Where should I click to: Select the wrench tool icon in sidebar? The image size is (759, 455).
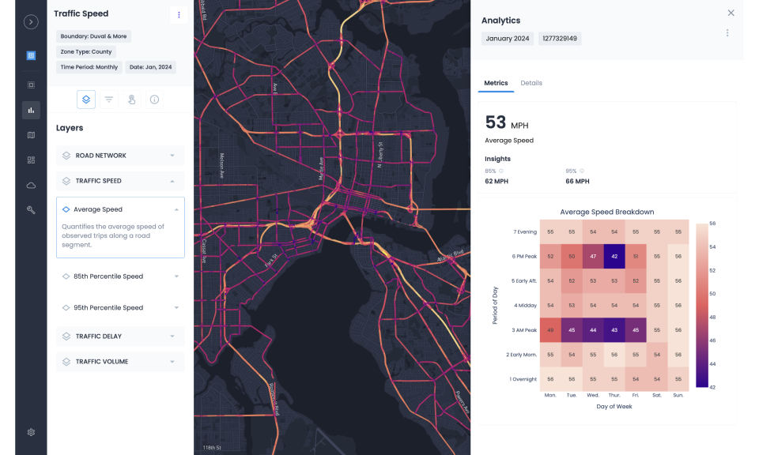(x=30, y=210)
